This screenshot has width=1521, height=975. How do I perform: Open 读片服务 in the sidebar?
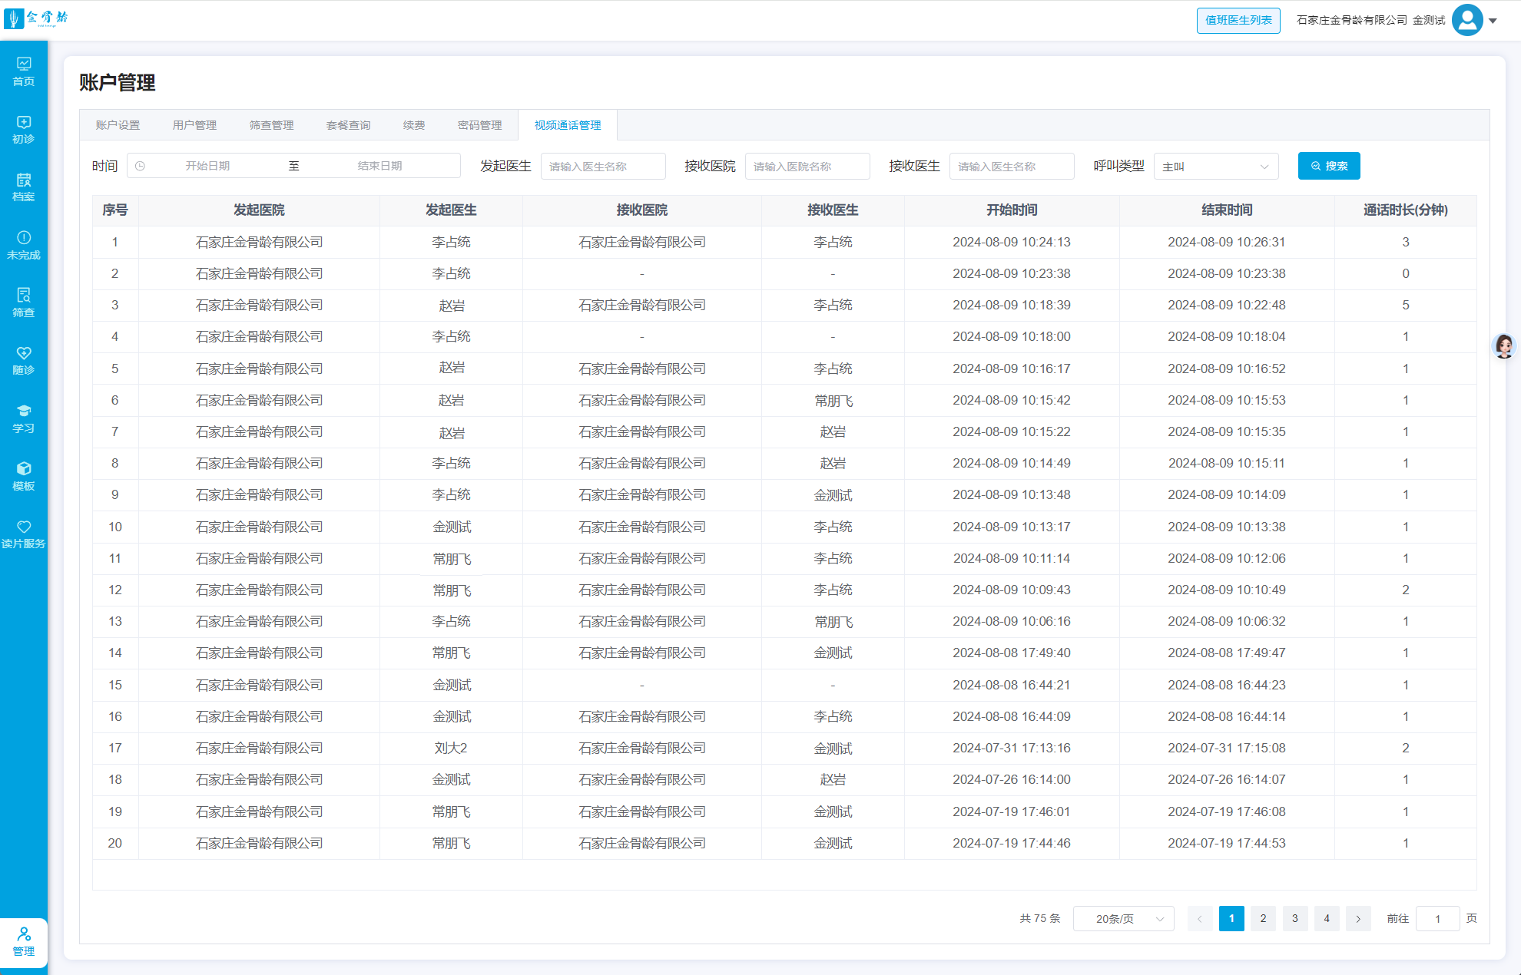point(24,534)
